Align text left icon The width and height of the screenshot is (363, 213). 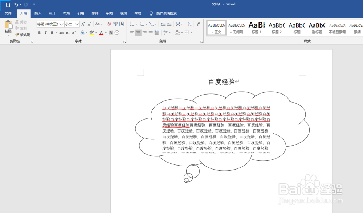point(132,33)
